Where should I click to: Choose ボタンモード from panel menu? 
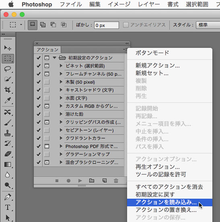(x=170, y=53)
